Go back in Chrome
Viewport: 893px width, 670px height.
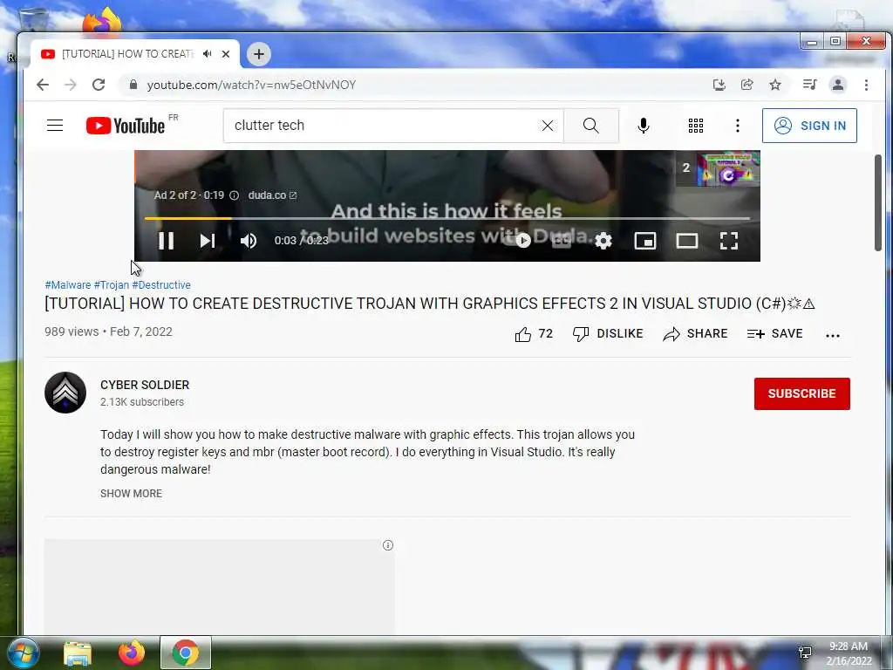click(x=43, y=85)
